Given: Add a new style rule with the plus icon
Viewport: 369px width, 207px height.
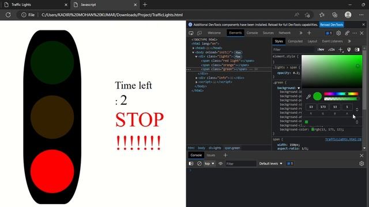Looking at the screenshot, I should (341, 49).
